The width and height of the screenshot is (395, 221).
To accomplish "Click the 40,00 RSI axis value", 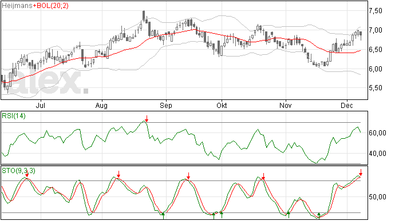I will [x=377, y=154].
